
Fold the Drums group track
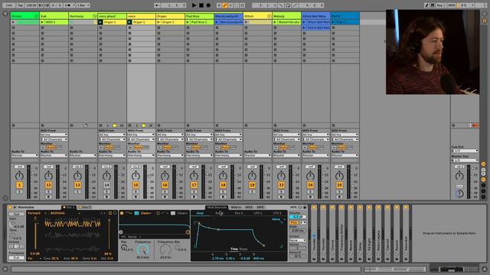(x=36, y=16)
